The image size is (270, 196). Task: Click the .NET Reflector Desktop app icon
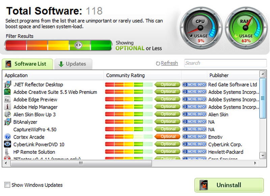pos(7,84)
